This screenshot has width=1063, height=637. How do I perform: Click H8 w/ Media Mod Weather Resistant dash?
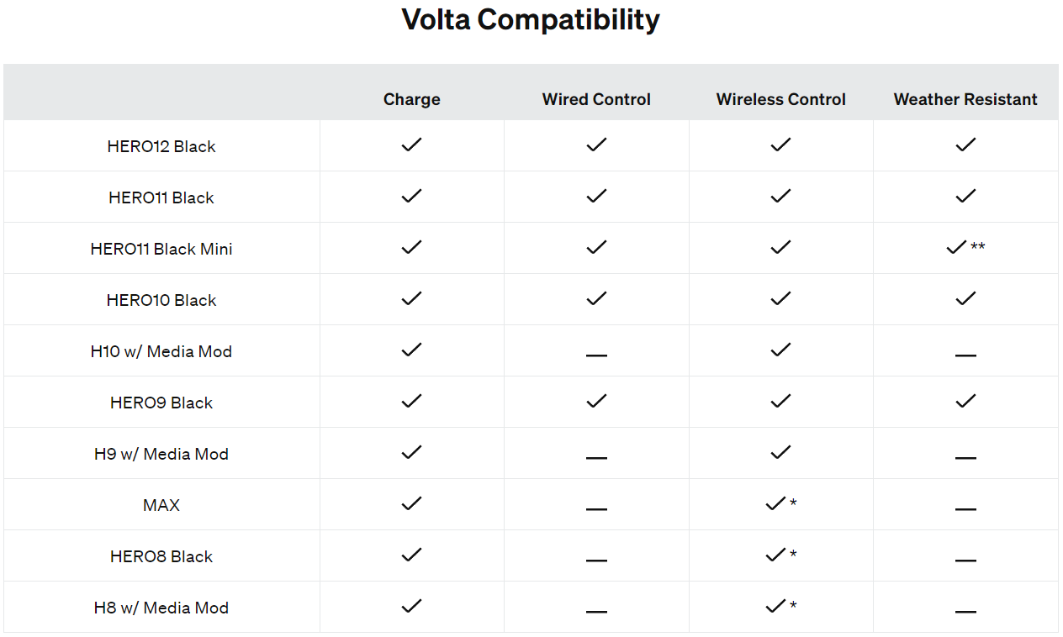(x=965, y=611)
